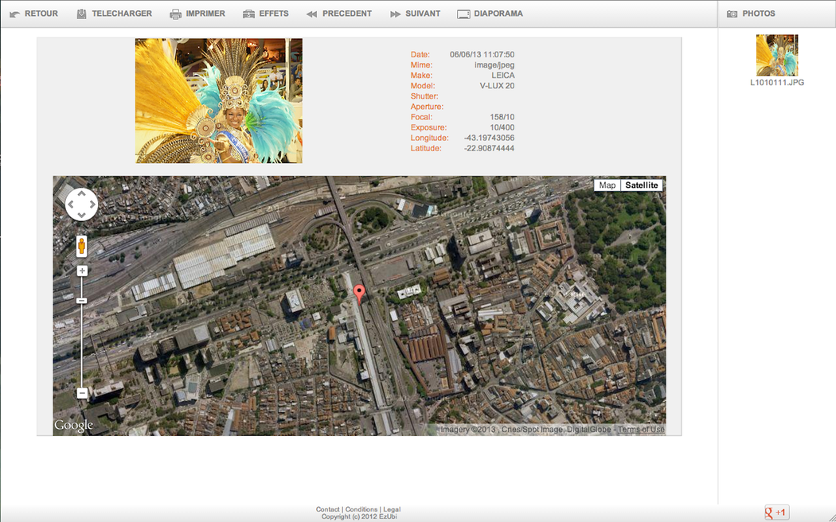Click the Google +1 button

tap(776, 512)
